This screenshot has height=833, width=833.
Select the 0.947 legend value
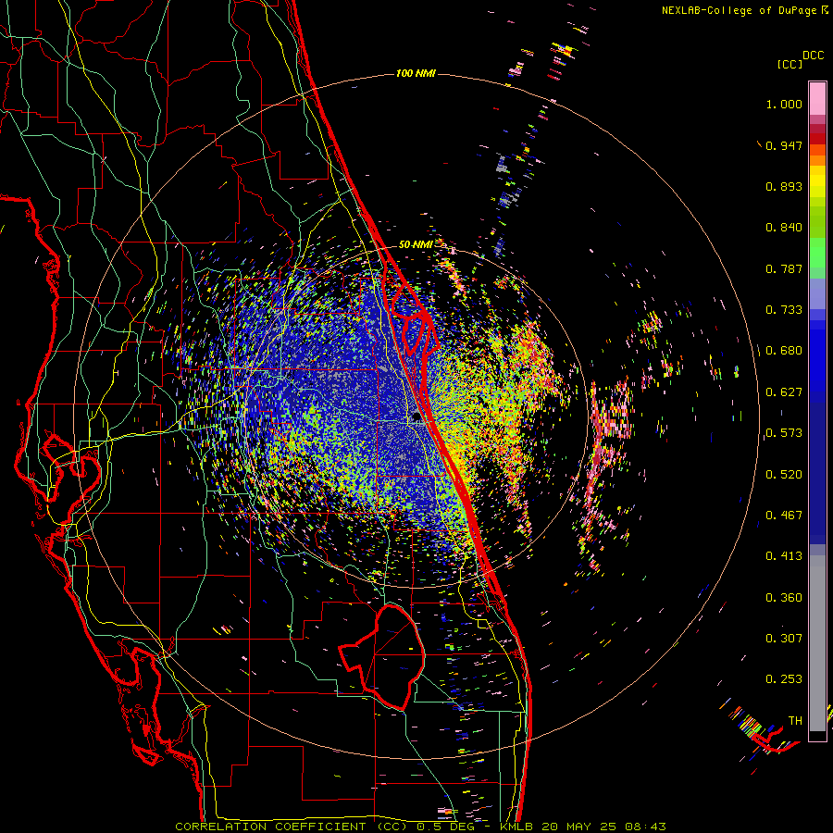tap(784, 145)
